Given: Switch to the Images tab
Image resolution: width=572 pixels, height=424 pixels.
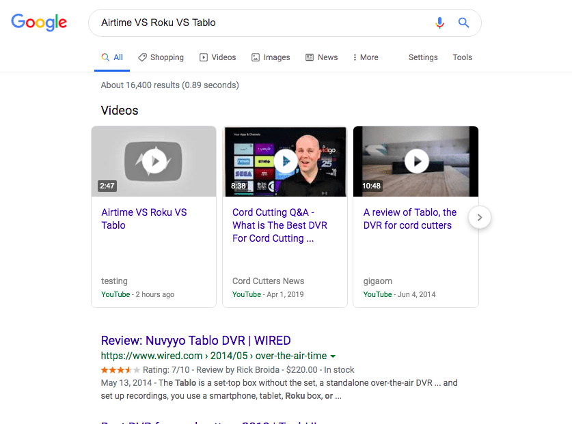Looking at the screenshot, I should [x=271, y=57].
